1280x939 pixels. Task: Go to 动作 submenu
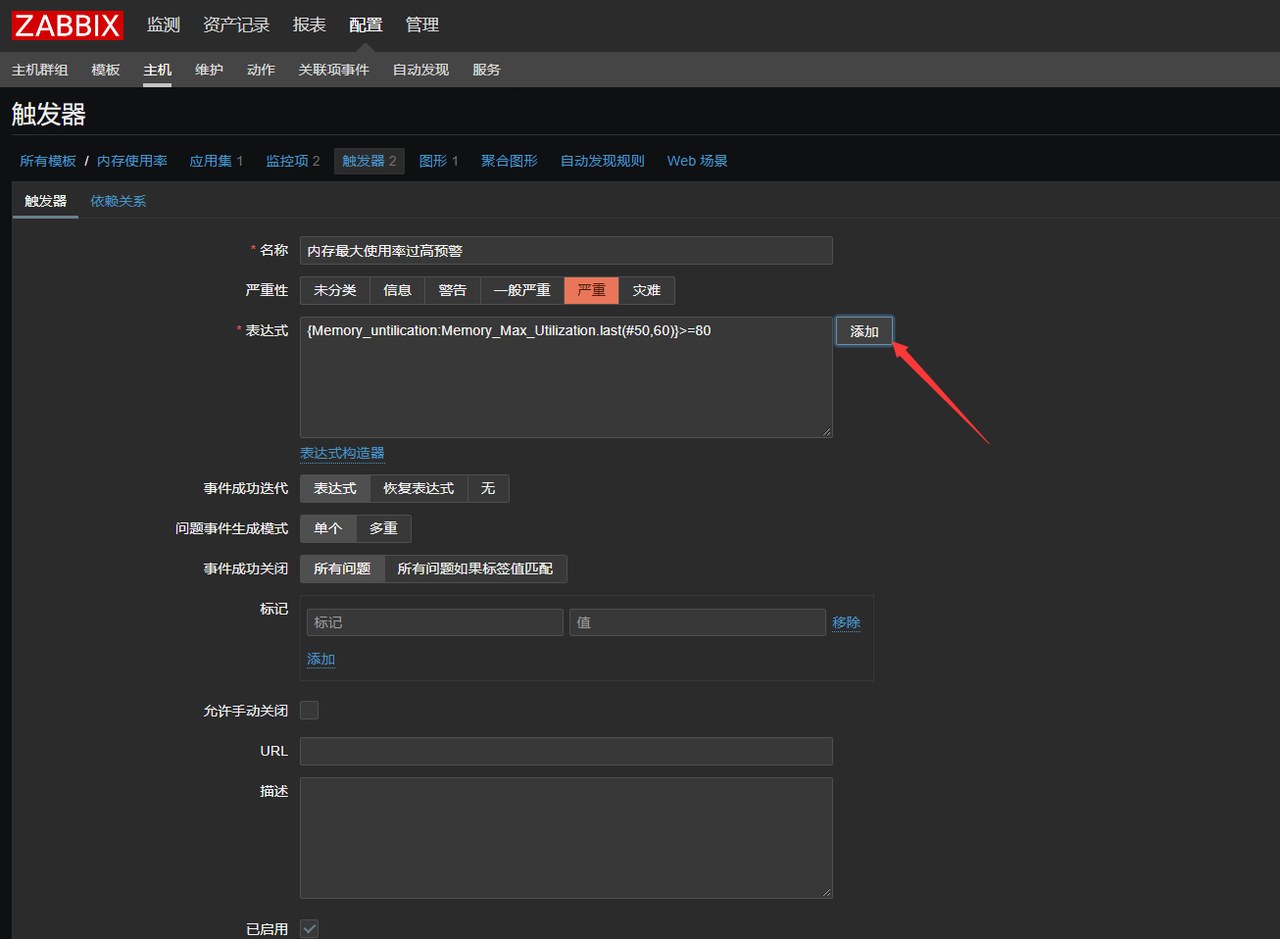(x=261, y=70)
